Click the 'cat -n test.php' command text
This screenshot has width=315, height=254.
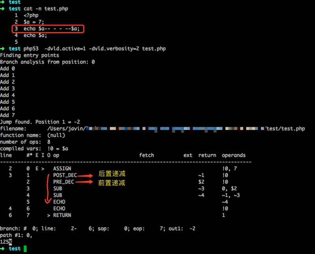pos(46,9)
